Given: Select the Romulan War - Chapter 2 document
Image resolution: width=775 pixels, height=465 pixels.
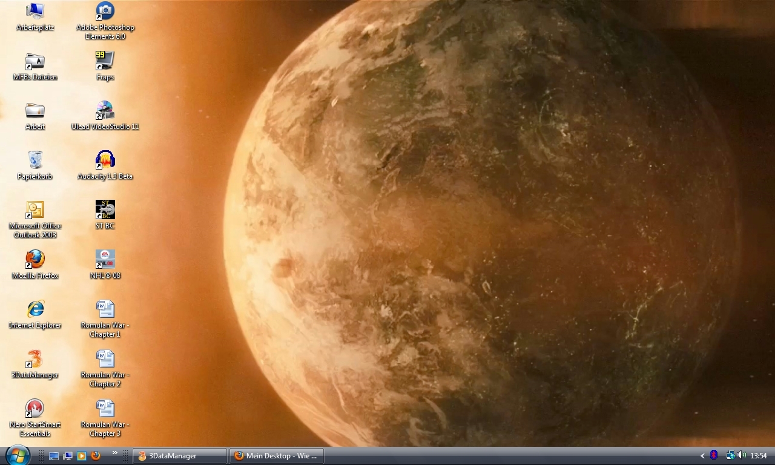Looking at the screenshot, I should pyautogui.click(x=105, y=359).
